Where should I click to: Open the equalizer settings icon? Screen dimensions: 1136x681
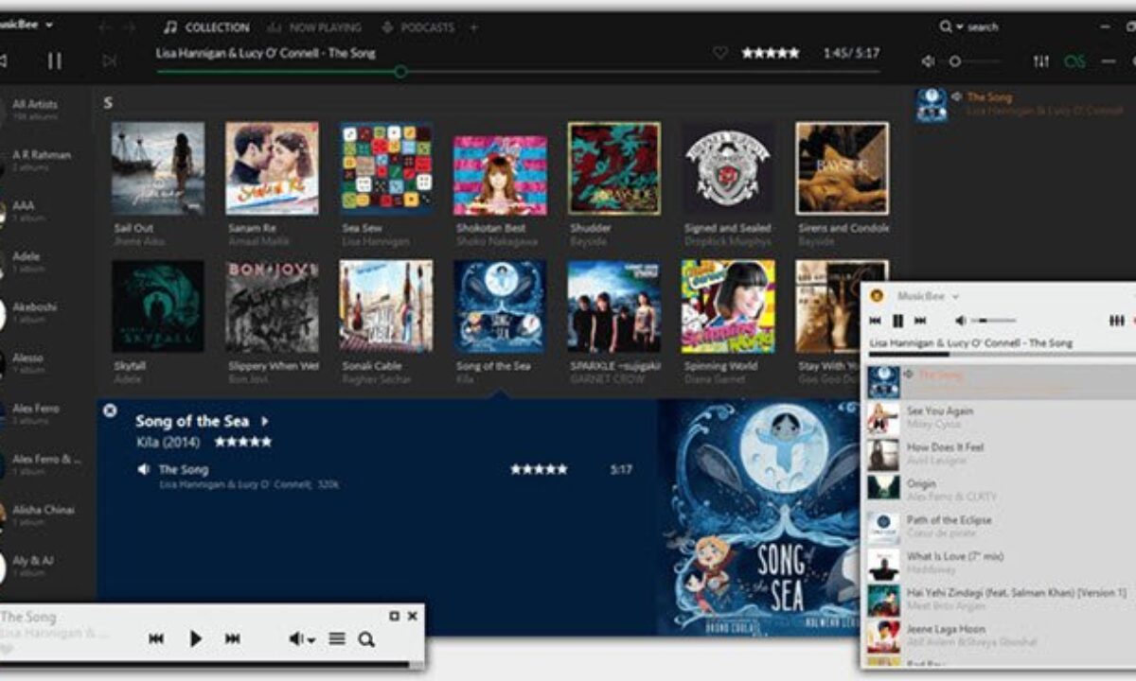pos(1041,61)
